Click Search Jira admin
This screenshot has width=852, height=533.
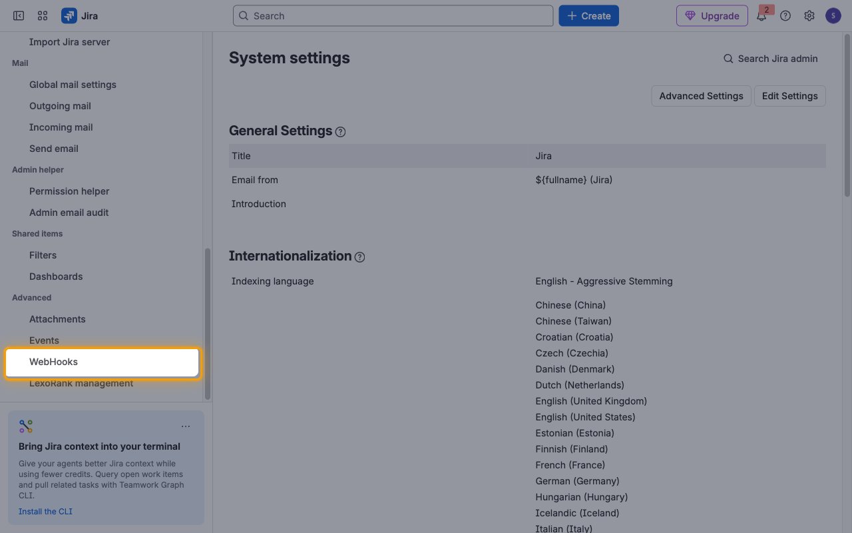pos(770,59)
